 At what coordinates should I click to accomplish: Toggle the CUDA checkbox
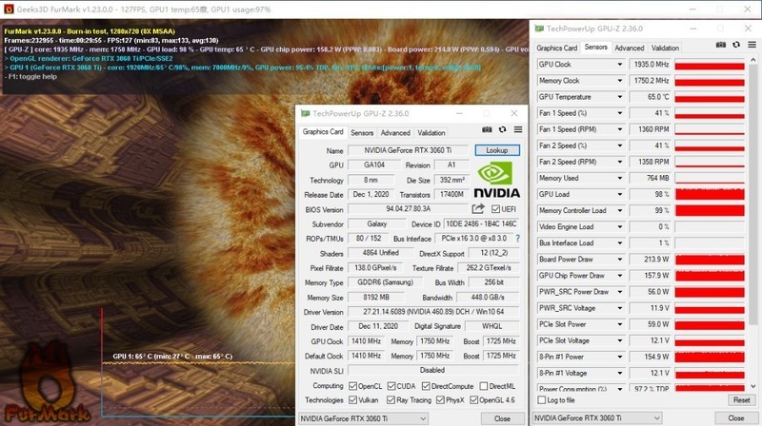[391, 386]
